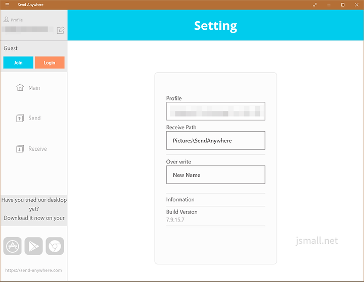The image size is (364, 282).
Task: Maximize the Send Anywhere window
Action: click(343, 5)
